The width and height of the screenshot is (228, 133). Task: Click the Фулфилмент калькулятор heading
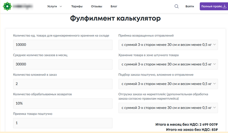(115, 19)
